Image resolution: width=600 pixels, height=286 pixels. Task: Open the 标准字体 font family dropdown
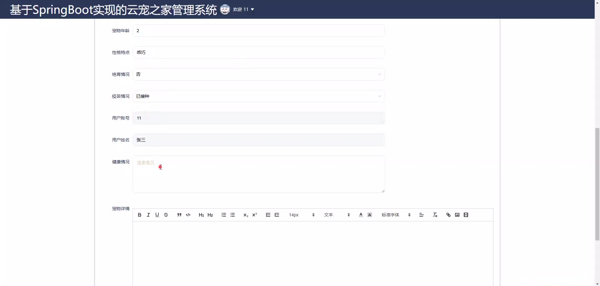pos(396,215)
